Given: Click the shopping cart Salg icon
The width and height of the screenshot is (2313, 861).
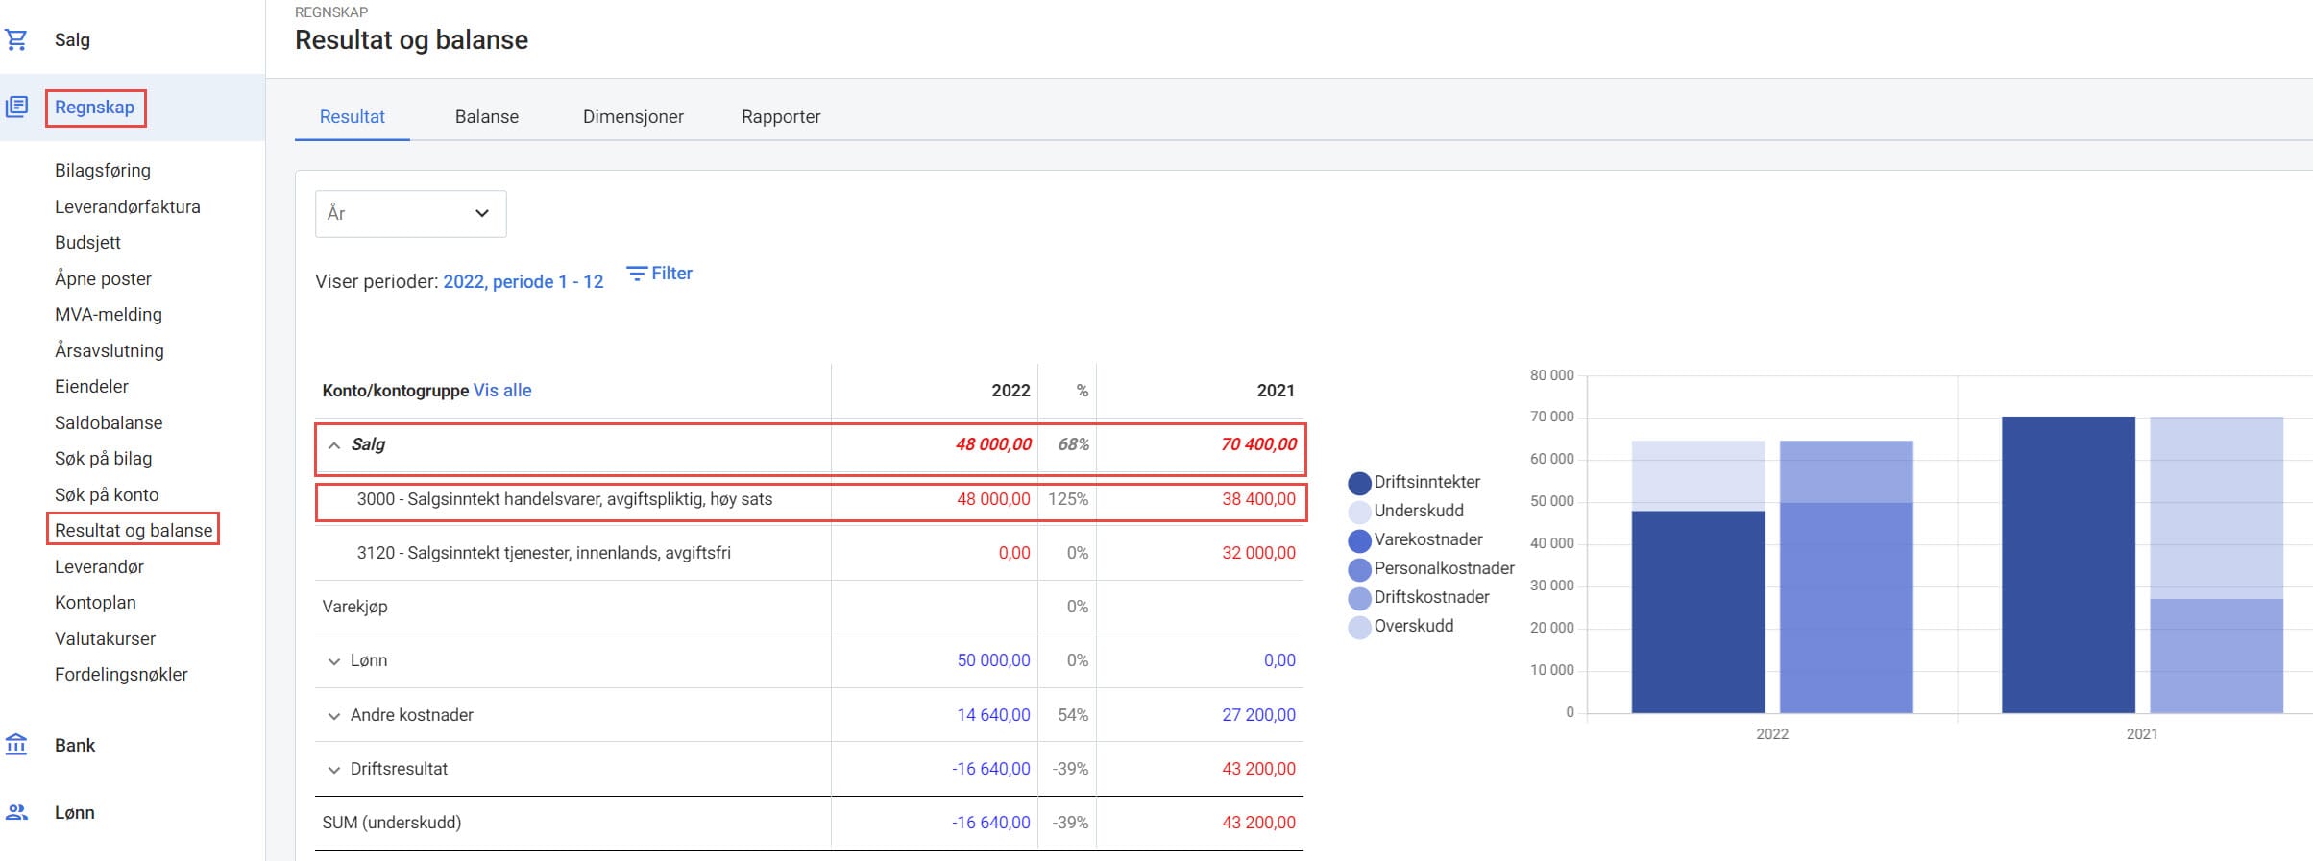Looking at the screenshot, I should pos(16,40).
